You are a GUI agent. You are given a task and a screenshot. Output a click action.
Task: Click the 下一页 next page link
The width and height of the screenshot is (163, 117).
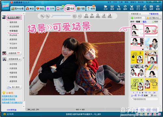pos(141,96)
